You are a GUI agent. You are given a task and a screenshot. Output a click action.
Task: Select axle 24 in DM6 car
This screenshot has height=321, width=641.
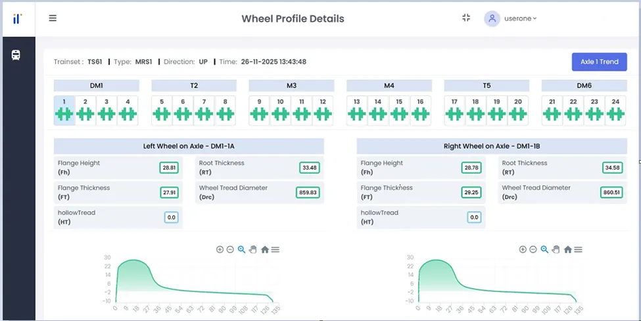point(615,110)
